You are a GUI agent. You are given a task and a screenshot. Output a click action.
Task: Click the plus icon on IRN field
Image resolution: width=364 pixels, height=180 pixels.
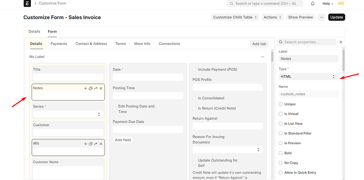pyautogui.click(x=85, y=144)
